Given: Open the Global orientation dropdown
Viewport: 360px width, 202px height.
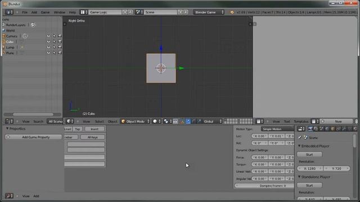Looking at the screenshot, I should point(213,121).
